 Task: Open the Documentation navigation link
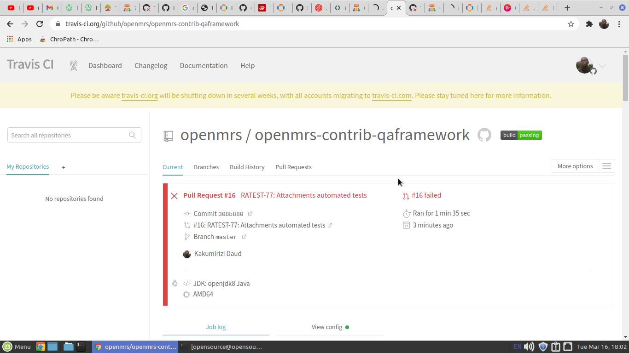click(x=204, y=66)
